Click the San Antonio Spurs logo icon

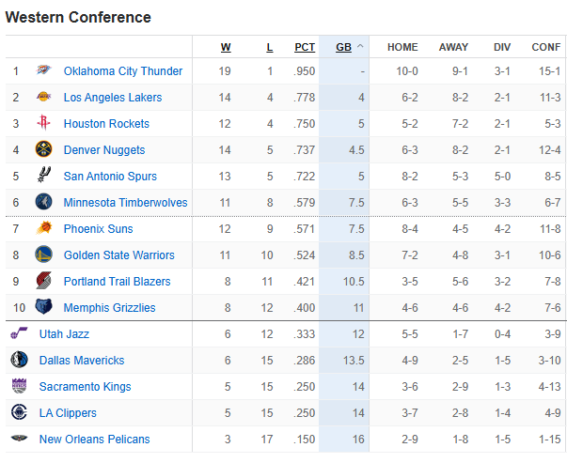(x=44, y=177)
